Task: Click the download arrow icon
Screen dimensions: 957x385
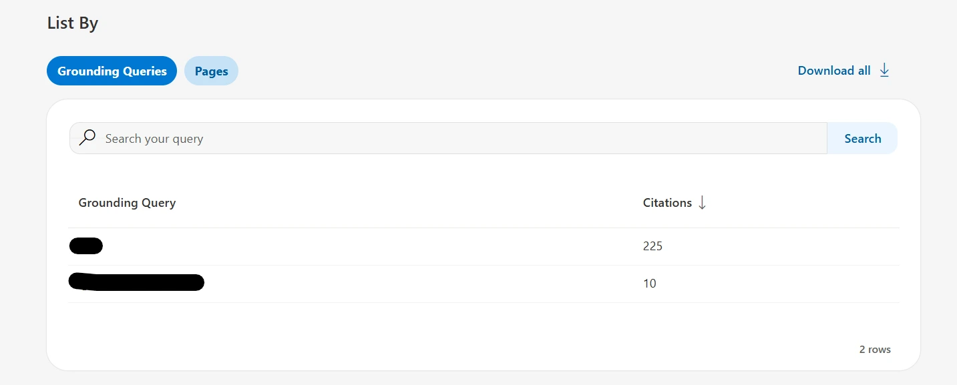Action: 884,70
